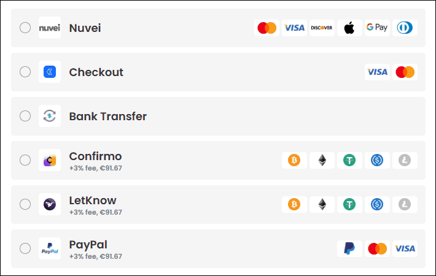
Task: Select Bank Transfer radio option
Action: click(25, 116)
